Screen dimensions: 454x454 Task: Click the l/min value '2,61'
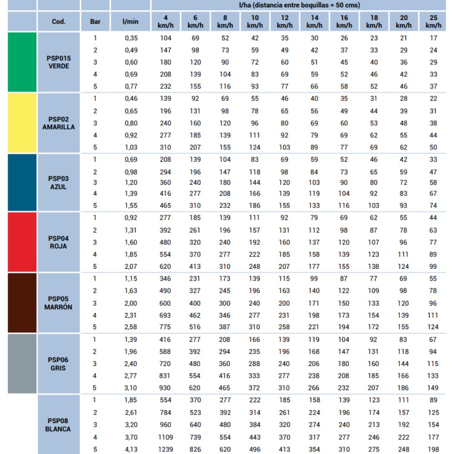pyautogui.click(x=131, y=412)
